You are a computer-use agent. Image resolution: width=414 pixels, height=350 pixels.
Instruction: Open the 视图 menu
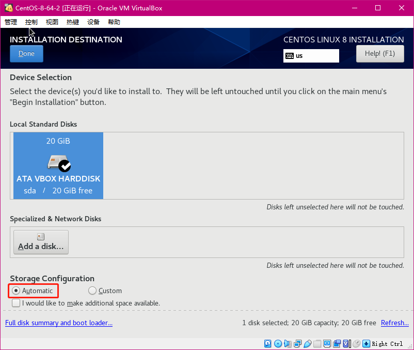point(52,22)
